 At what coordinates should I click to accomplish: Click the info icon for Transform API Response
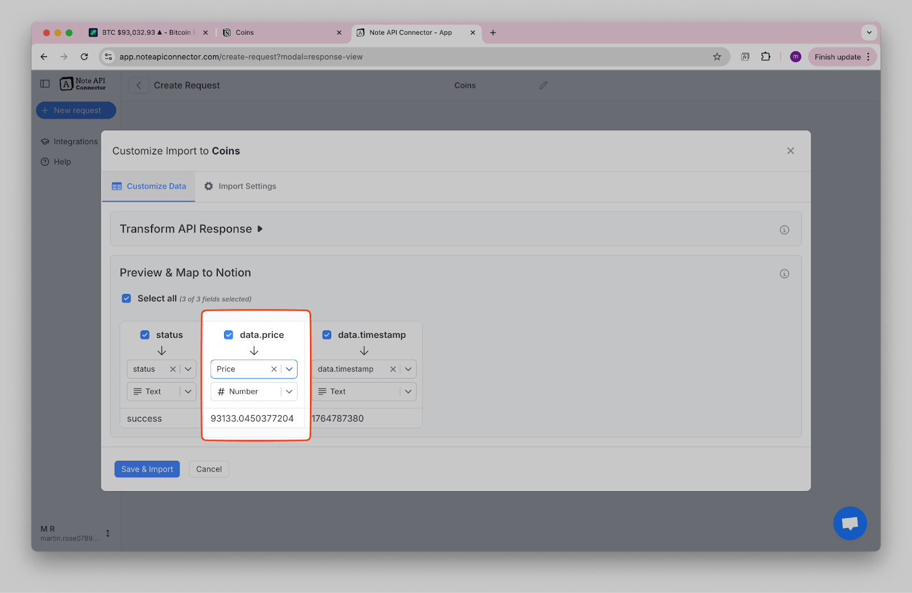click(784, 230)
